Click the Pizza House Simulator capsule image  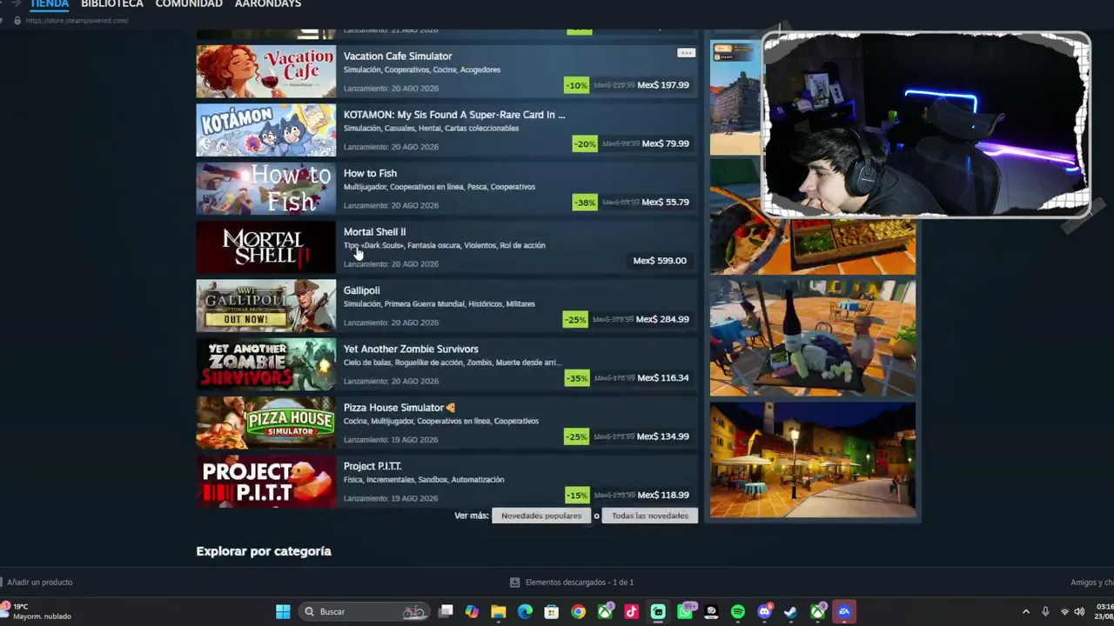click(x=265, y=423)
